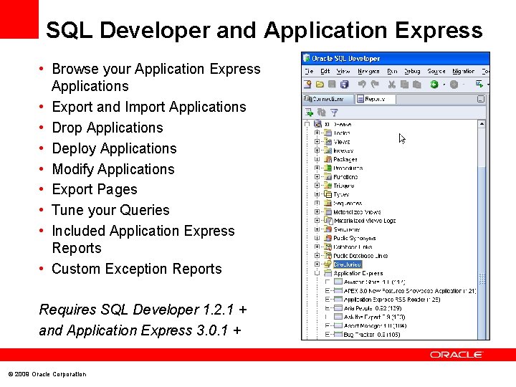Open the Edit menu
Image resolution: width=516 pixels, height=387 pixels.
tap(325, 71)
